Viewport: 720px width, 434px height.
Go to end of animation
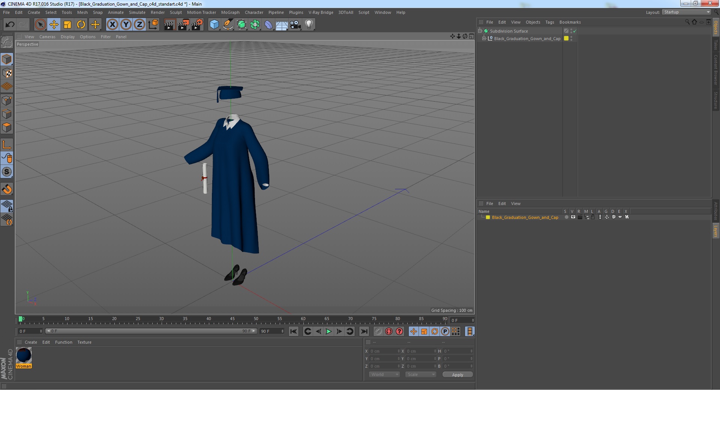[x=364, y=331]
